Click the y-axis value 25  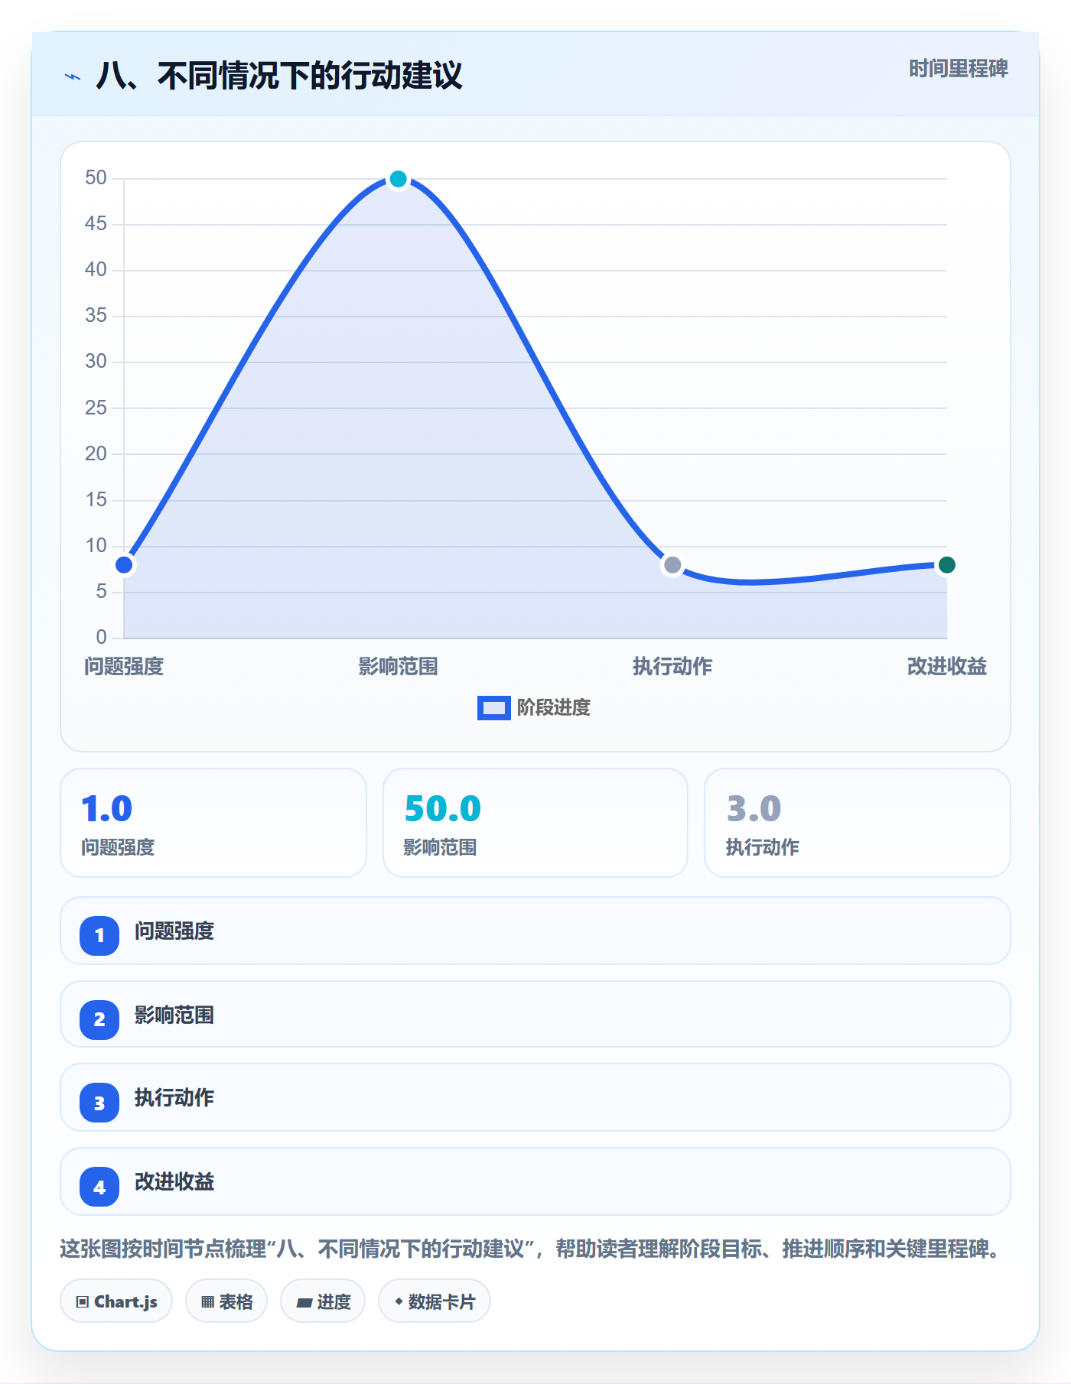coord(96,408)
